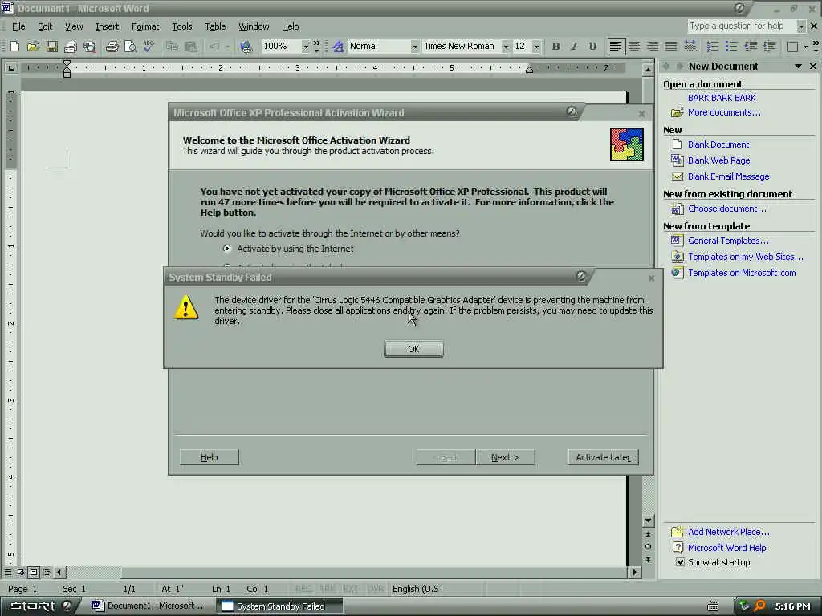Center the text alignment
This screenshot has width=822, height=616.
(x=634, y=47)
